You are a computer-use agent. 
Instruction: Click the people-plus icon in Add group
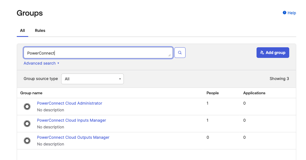[262, 53]
